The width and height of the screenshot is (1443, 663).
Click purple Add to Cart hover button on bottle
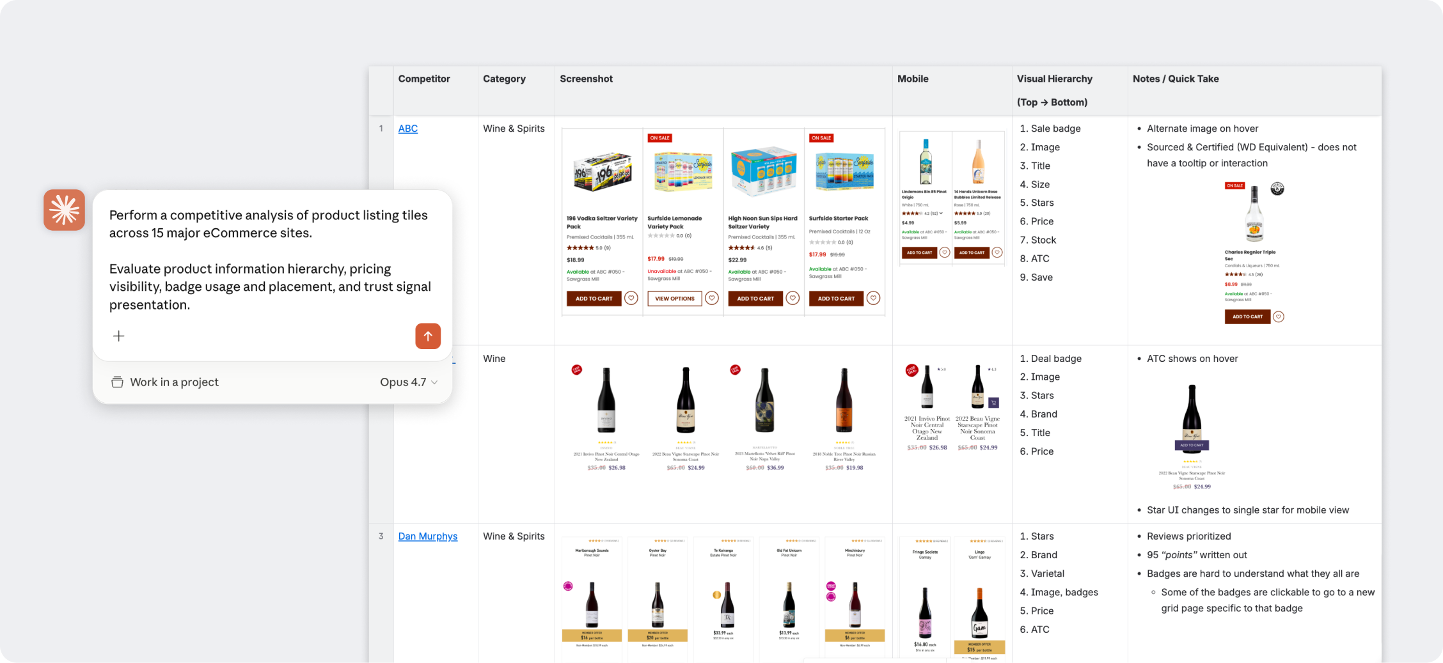1192,445
